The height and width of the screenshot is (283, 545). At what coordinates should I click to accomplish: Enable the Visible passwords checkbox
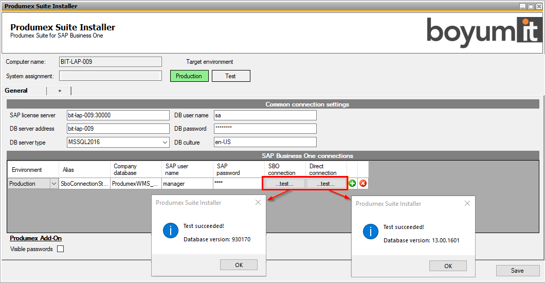coord(61,249)
